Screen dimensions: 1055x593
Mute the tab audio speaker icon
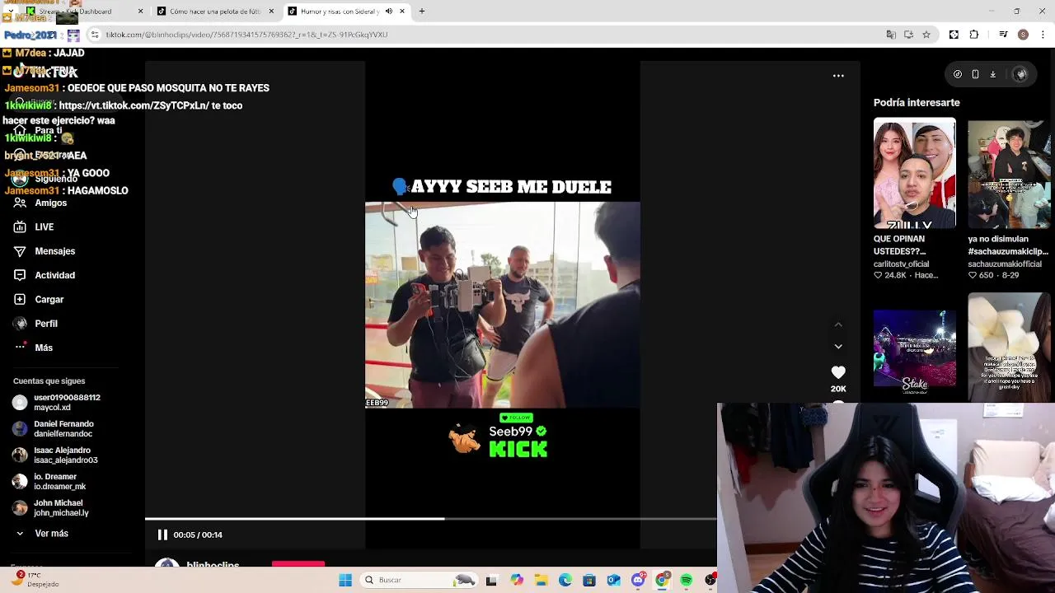point(388,12)
